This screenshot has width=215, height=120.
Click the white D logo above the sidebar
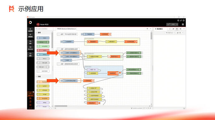pyautogui.click(x=31, y=22)
